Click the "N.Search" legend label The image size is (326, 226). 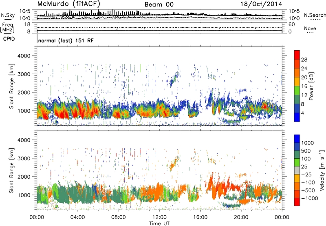pyautogui.click(x=315, y=15)
